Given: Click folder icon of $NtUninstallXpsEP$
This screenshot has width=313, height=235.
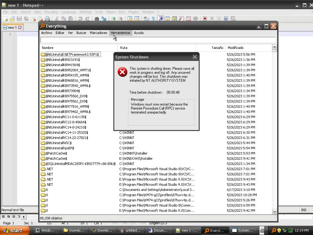Looking at the screenshot, I should (x=43, y=148).
